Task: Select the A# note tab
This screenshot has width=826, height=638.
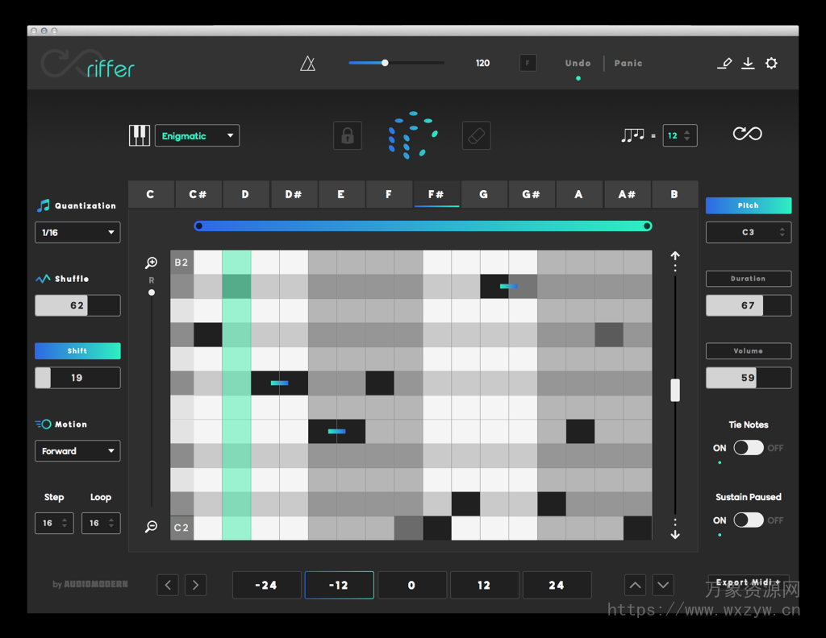Action: click(x=627, y=194)
